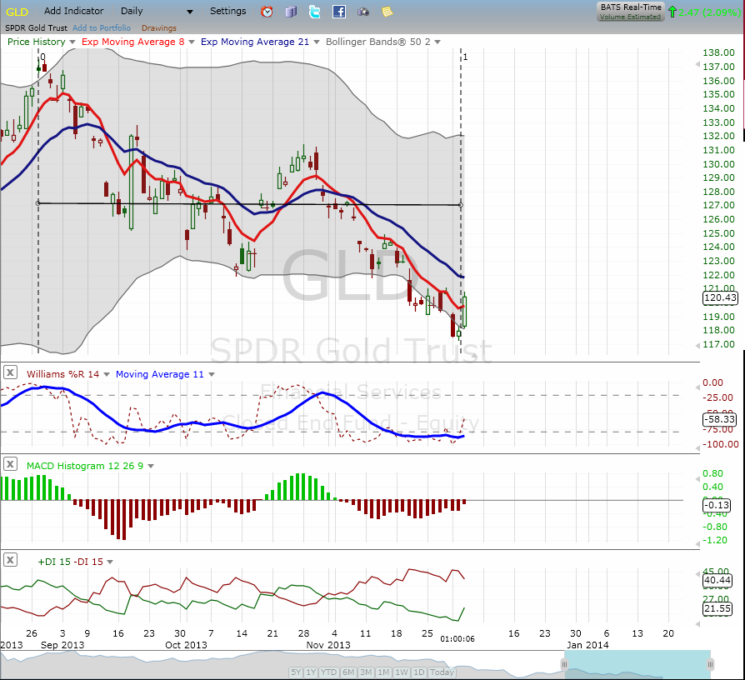Expand Bollinger Bands 50 2 dropdown arrow
The height and width of the screenshot is (680, 745).
click(x=437, y=42)
